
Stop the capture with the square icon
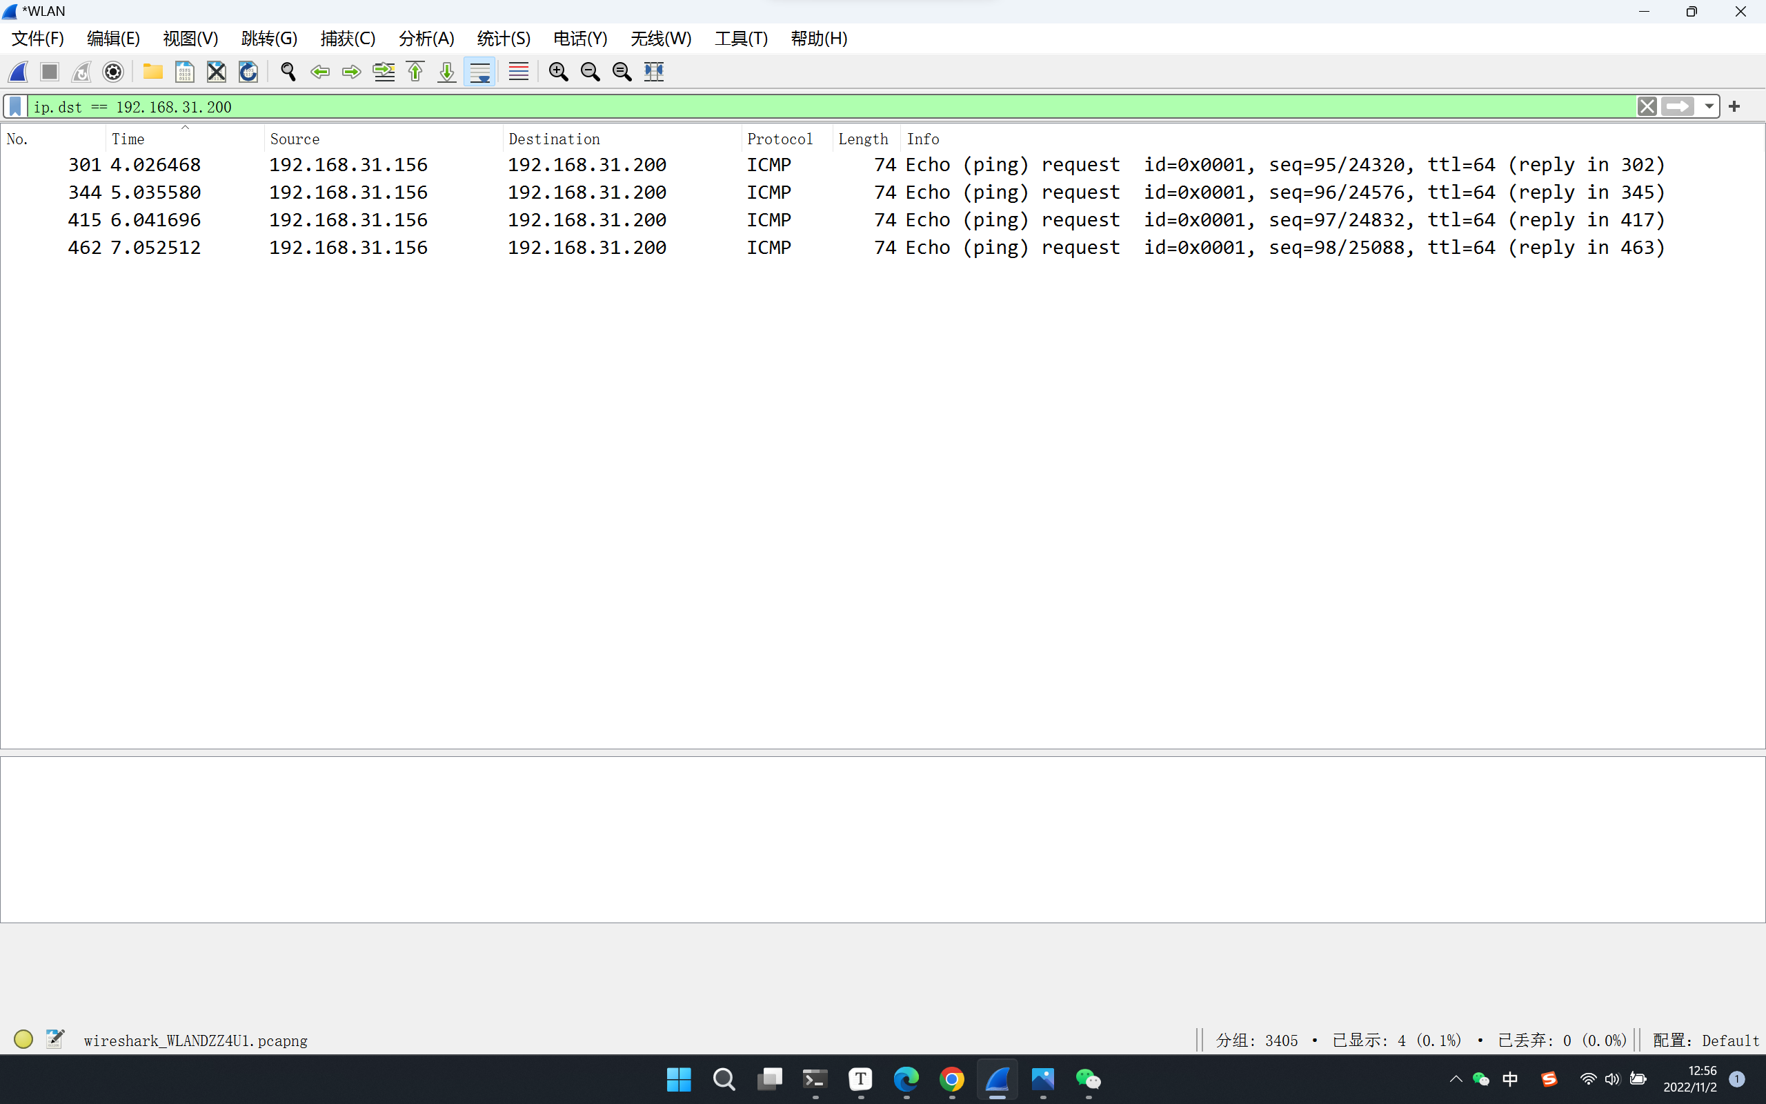click(x=50, y=72)
